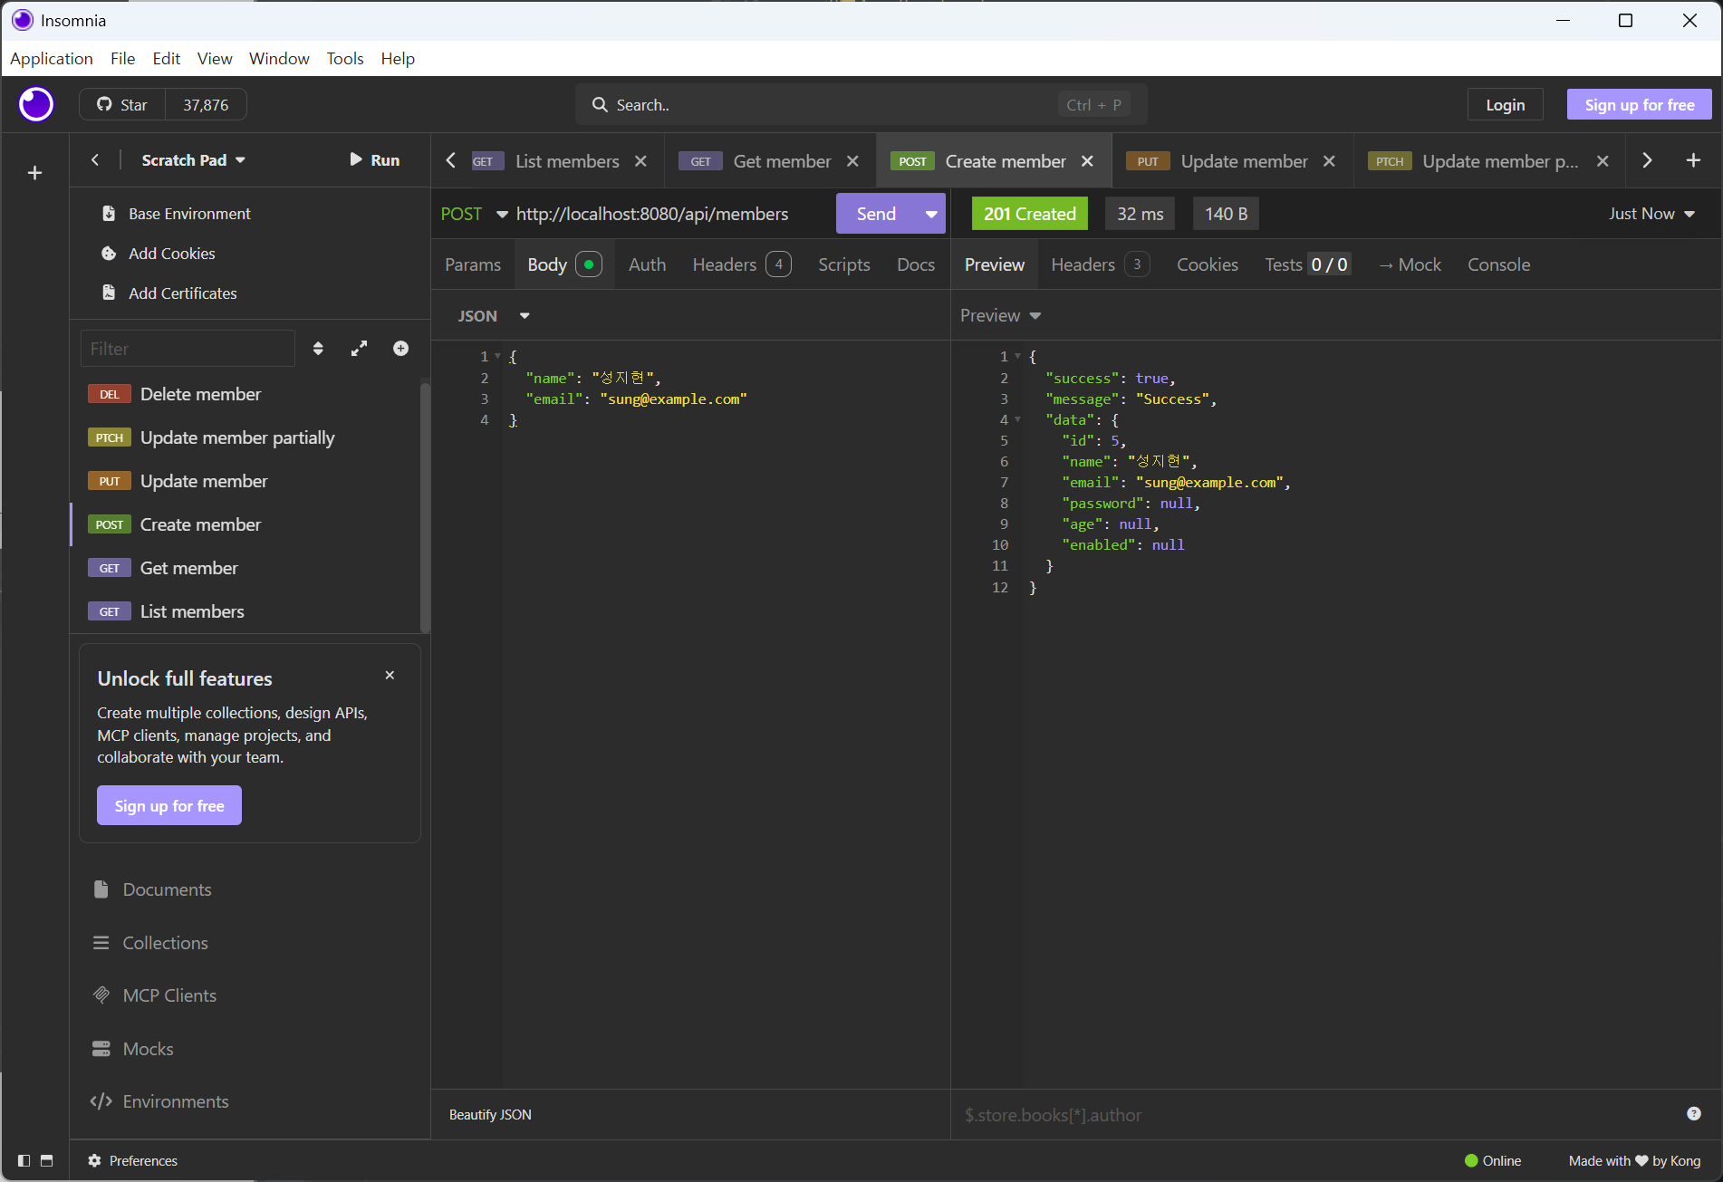Open the Scratch Pad dropdown
Screen dimensions: 1723x1182
click(x=193, y=160)
